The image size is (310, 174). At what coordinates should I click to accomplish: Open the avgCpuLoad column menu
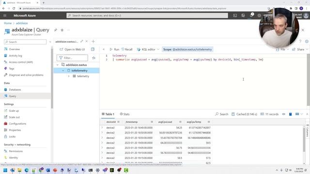(180, 122)
